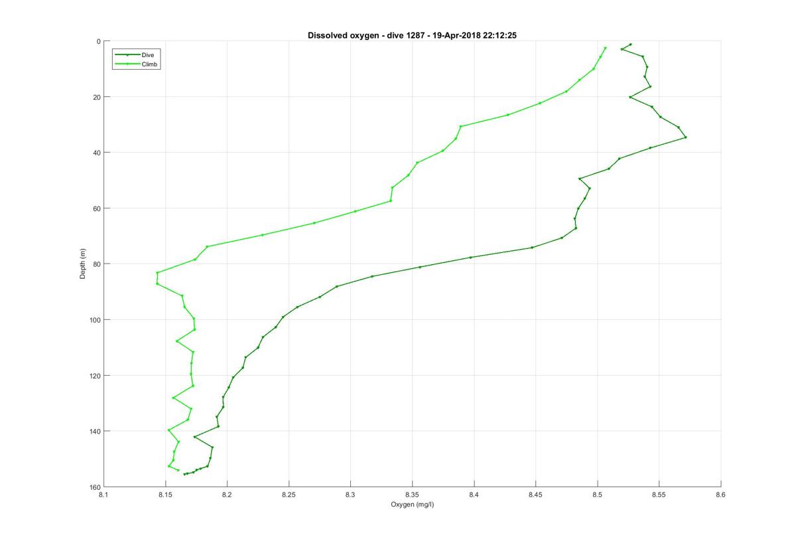
Task: Click the 'Oxygen (mg/l)' x-axis label
Action: 412,505
